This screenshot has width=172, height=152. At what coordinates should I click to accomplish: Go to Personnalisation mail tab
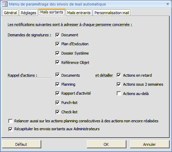(x=112, y=13)
